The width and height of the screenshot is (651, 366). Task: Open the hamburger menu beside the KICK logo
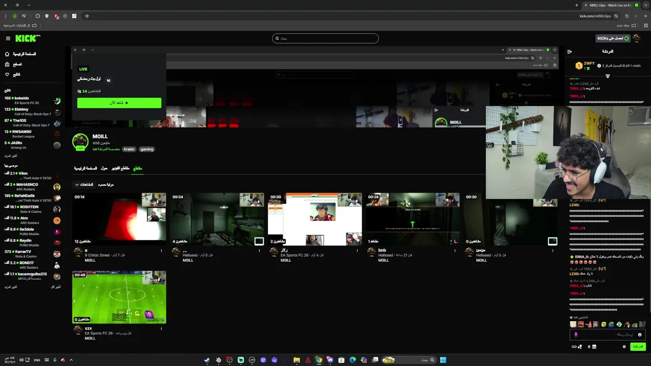point(8,39)
